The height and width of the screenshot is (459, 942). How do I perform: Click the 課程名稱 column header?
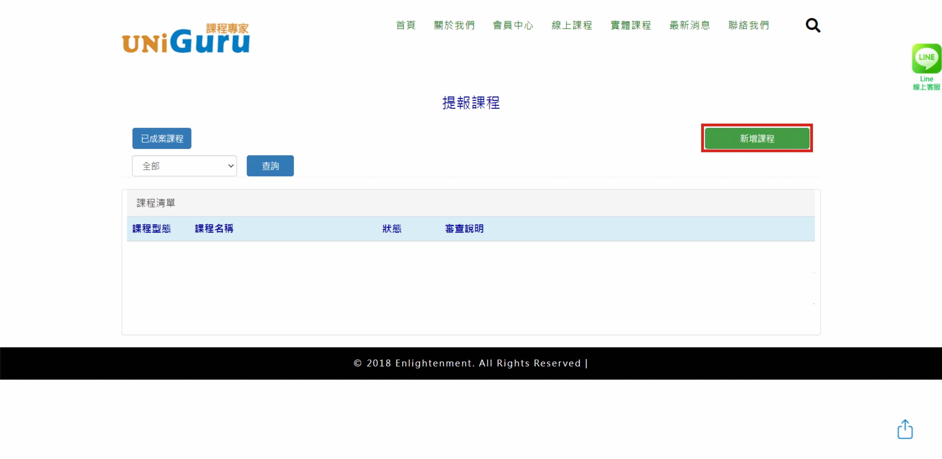point(214,229)
